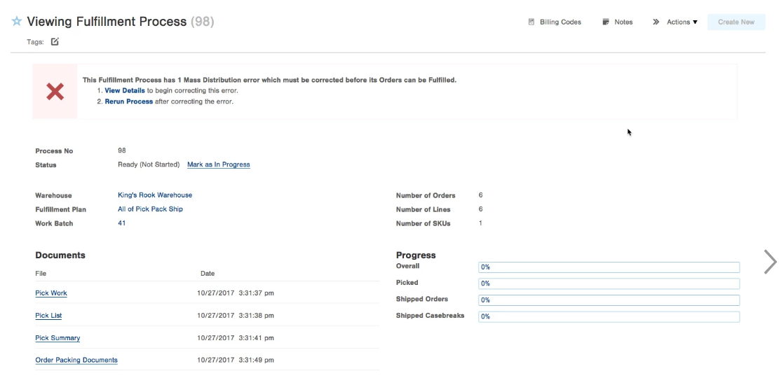The width and height of the screenshot is (779, 378).
Task: Open the Pick Summary document
Action: coord(57,338)
